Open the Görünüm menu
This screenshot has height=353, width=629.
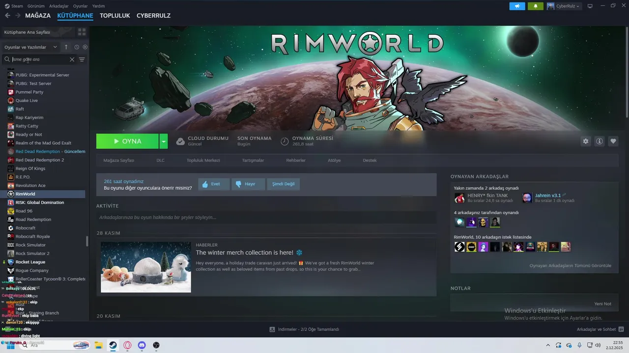pos(36,6)
